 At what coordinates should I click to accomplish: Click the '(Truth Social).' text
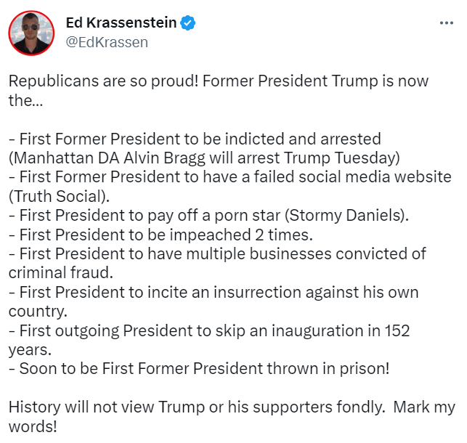point(59,197)
